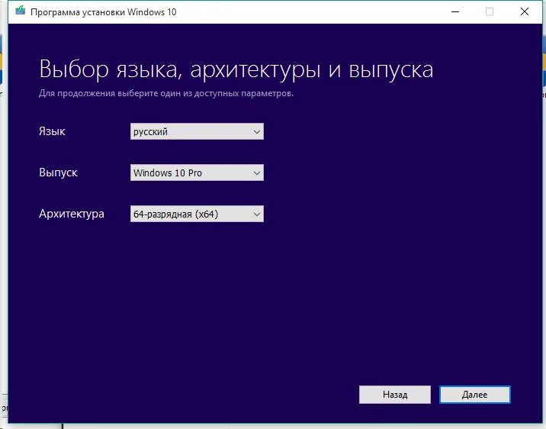Click the Далее button
This screenshot has height=429, width=546.
click(x=475, y=395)
